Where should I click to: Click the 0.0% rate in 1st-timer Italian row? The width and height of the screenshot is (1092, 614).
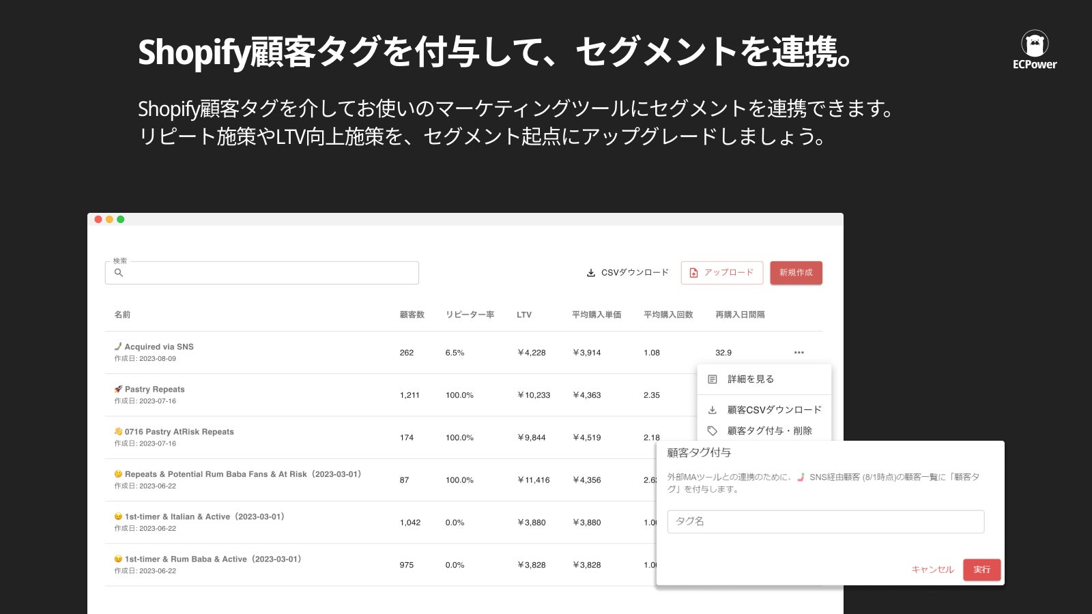point(455,523)
